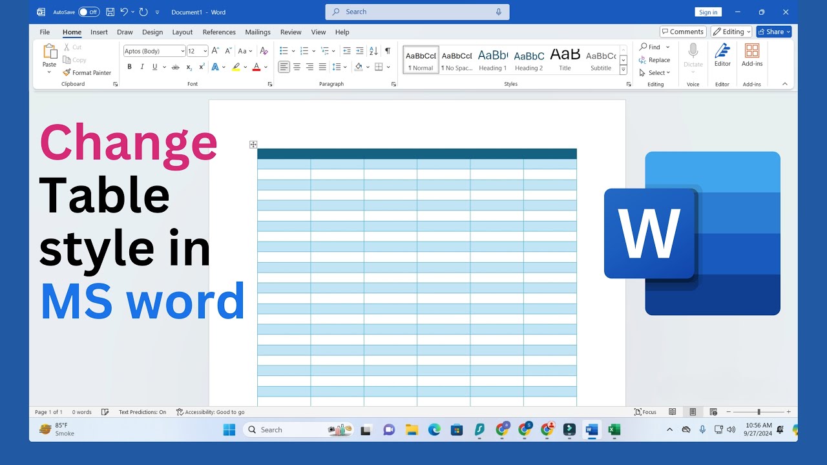827x465 pixels.
Task: Open Text Effects and Typography
Action: tap(216, 67)
